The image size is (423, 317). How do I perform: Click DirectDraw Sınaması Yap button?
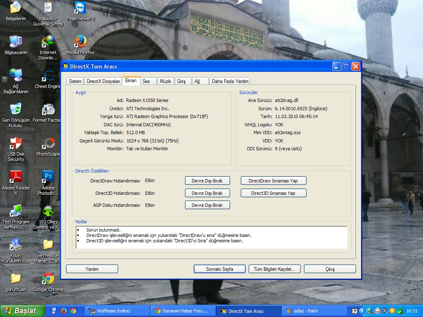click(x=273, y=181)
